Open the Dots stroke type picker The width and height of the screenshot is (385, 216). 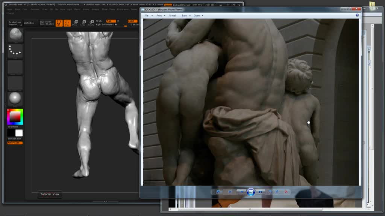point(15,51)
